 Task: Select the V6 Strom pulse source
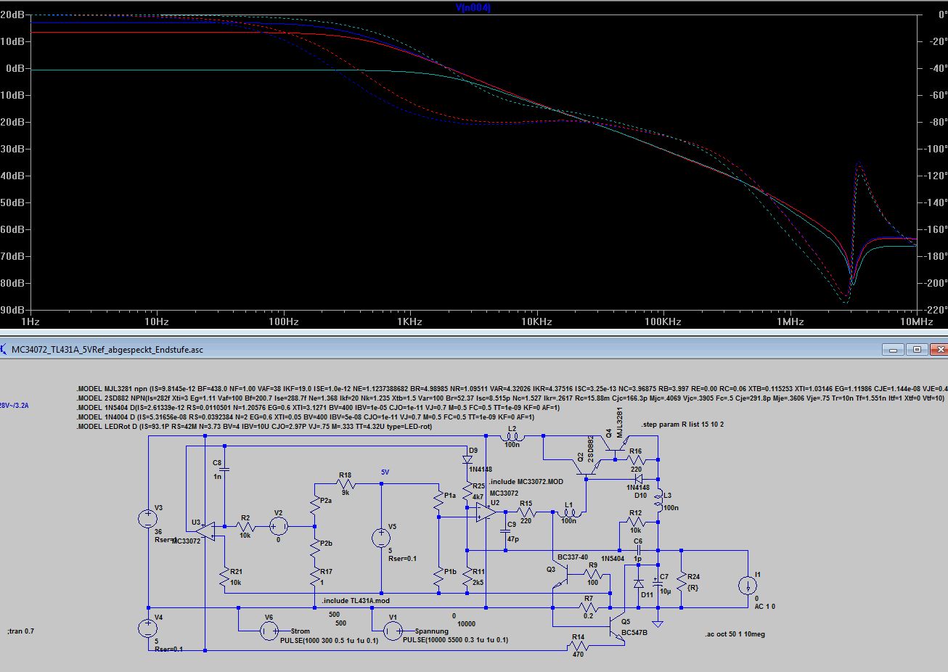click(x=269, y=631)
